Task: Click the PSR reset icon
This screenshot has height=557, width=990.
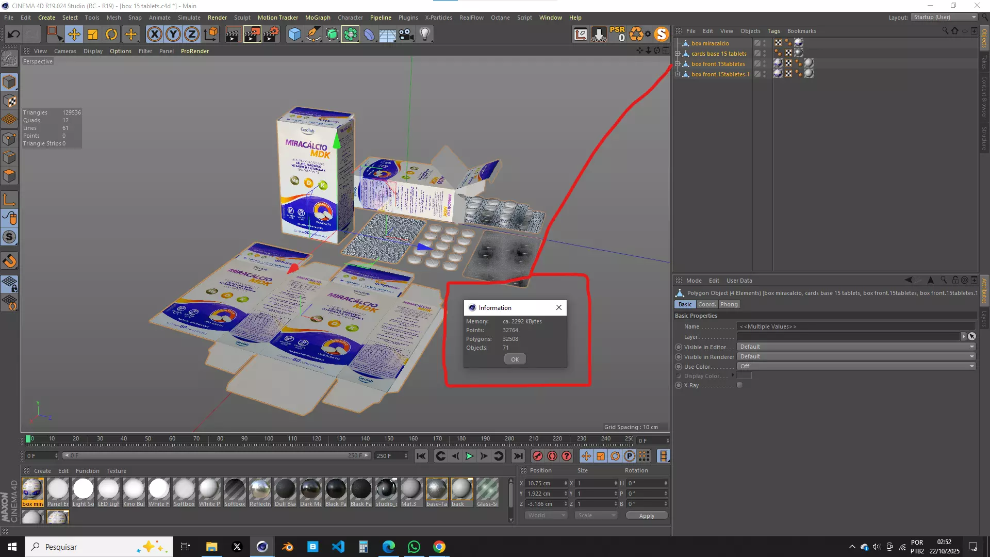Action: point(617,34)
